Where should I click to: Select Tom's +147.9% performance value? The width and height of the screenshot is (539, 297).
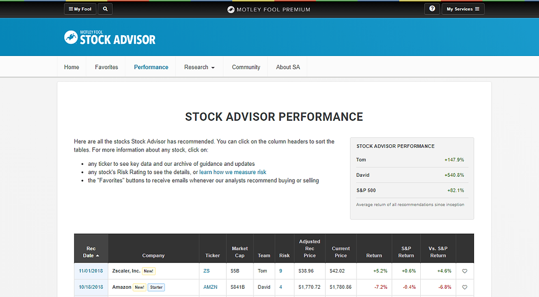(454, 160)
